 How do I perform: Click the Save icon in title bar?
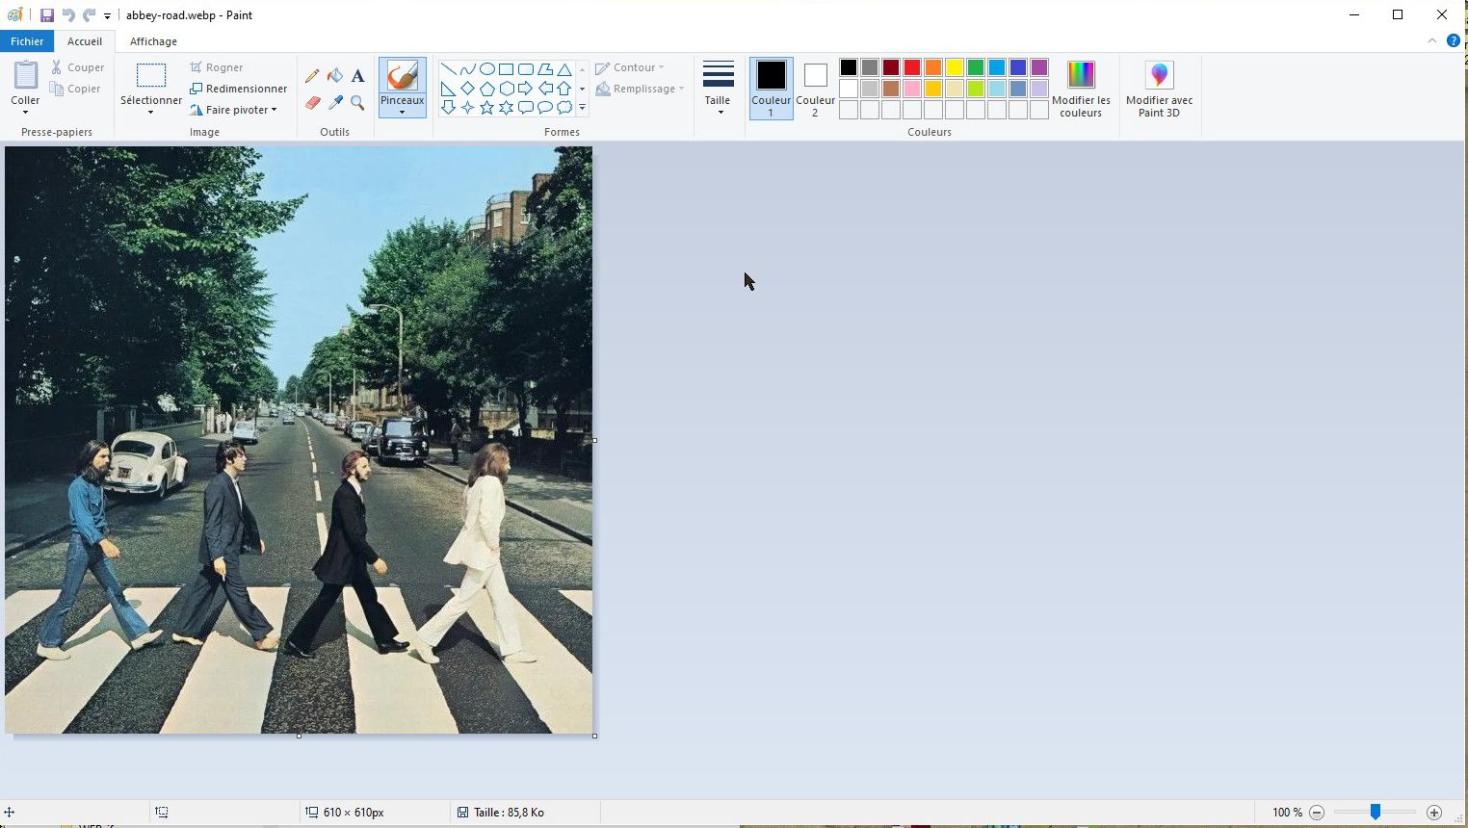(46, 15)
